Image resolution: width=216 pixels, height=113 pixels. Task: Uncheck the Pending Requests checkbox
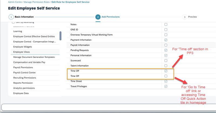(x=166, y=50)
